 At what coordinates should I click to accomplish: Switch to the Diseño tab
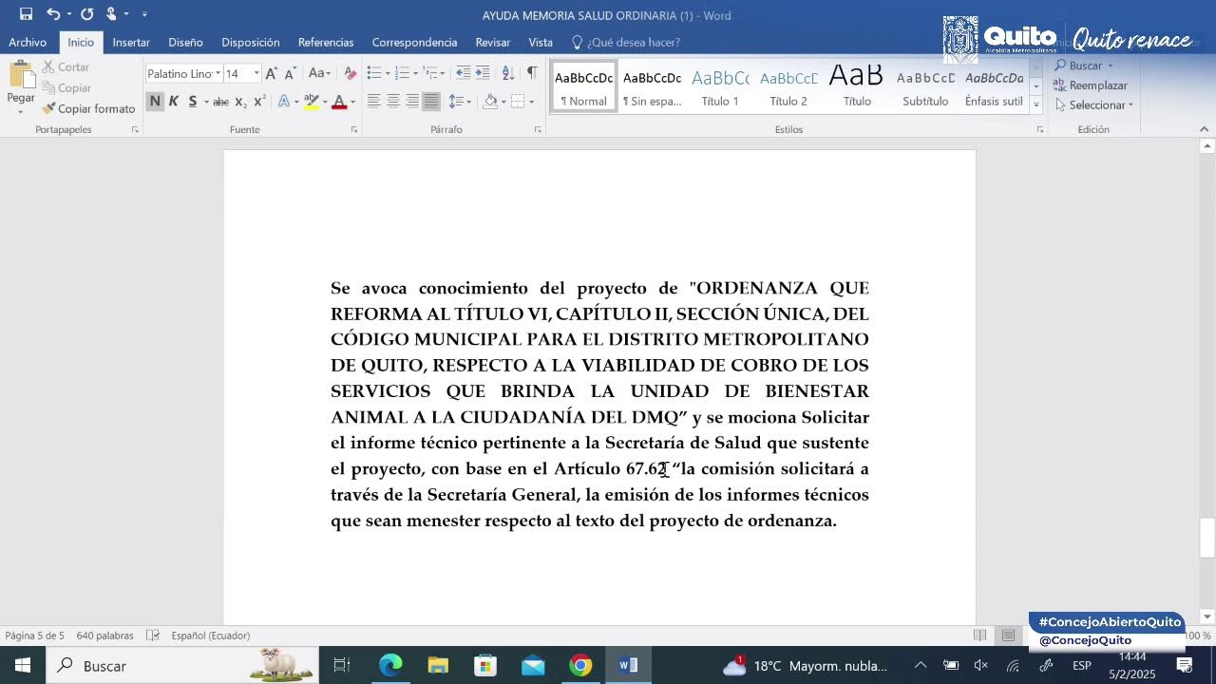185,42
